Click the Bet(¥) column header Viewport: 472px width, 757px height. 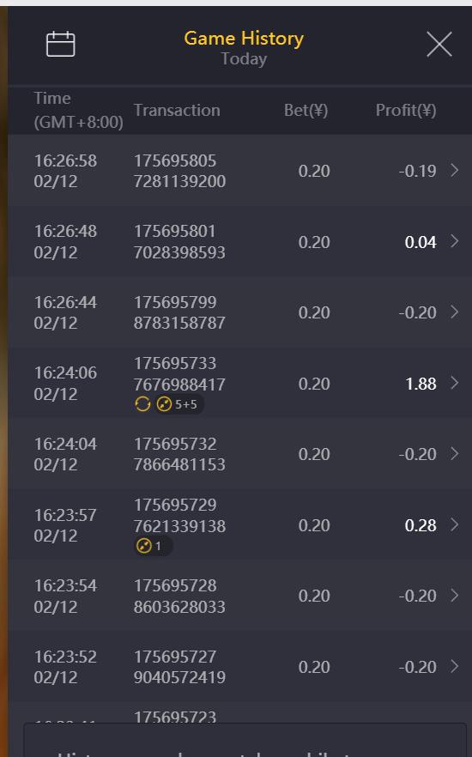(306, 110)
